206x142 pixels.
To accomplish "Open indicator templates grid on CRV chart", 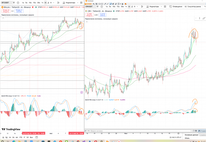I will (165, 7).
